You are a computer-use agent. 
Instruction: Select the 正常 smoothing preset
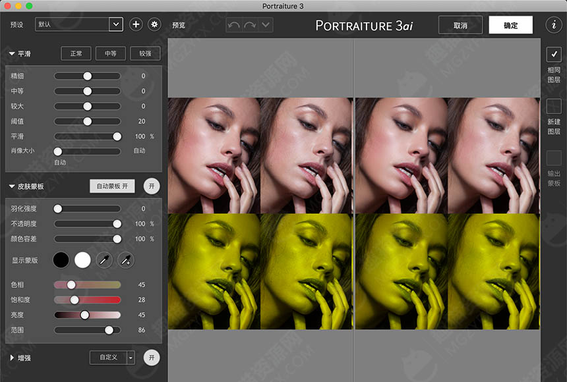(x=76, y=53)
